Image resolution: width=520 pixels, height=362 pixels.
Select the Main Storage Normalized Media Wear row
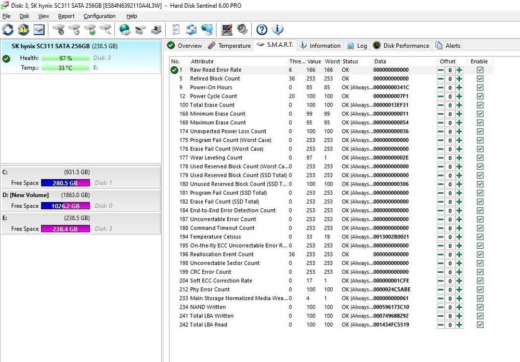point(331,298)
